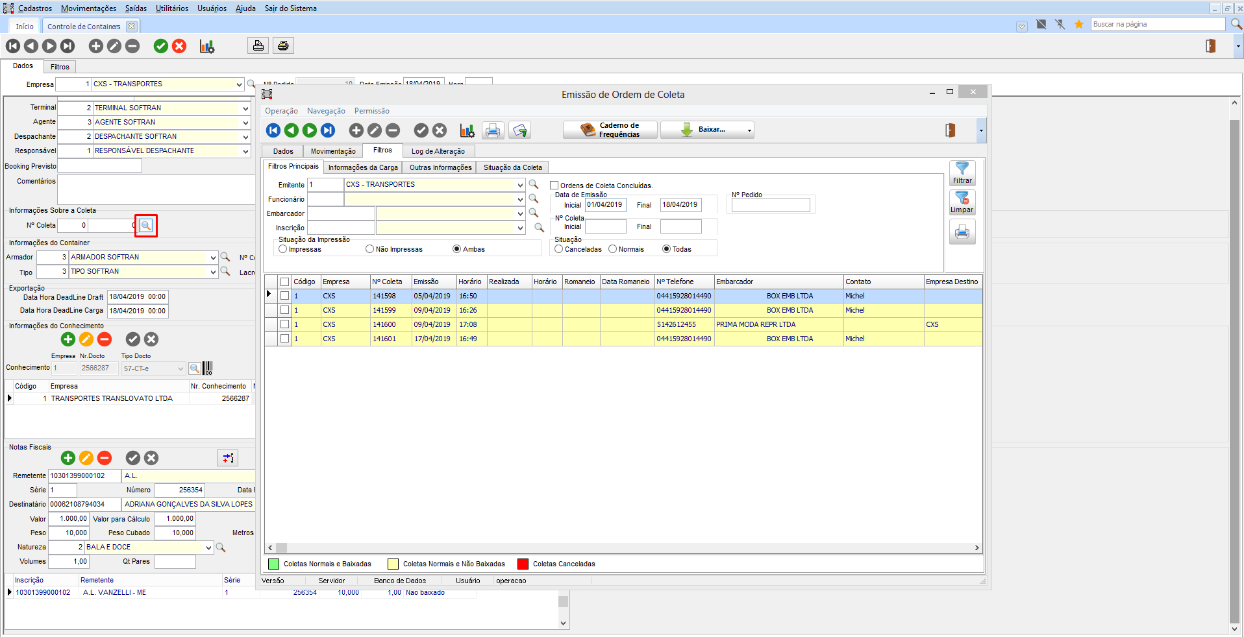
Task: Click the Nº Pedido input field
Action: pyautogui.click(x=771, y=206)
